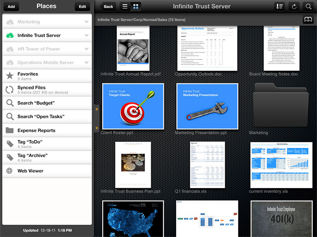This screenshot has height=237, width=317.
Task: Refresh the Infinite Trust Server listing
Action: pos(294,7)
